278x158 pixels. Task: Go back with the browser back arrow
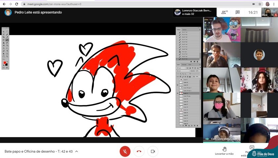pyautogui.click(x=4, y=4)
